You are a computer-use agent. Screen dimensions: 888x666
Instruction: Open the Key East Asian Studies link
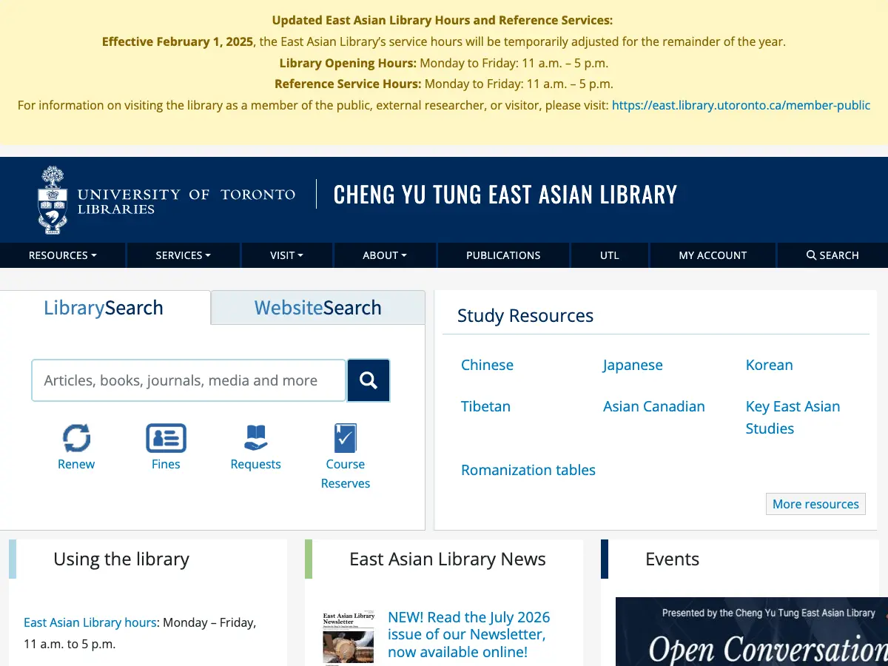pyautogui.click(x=793, y=417)
